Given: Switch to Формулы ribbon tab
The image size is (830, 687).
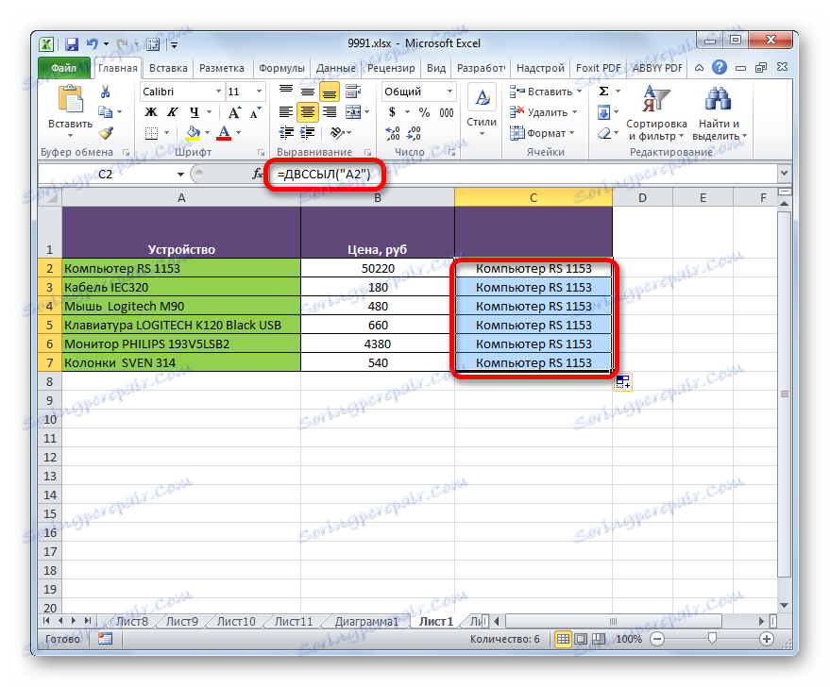Looking at the screenshot, I should [281, 68].
